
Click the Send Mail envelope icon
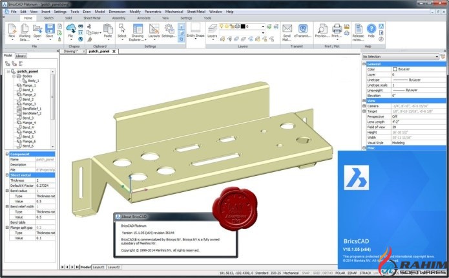[x=287, y=28]
